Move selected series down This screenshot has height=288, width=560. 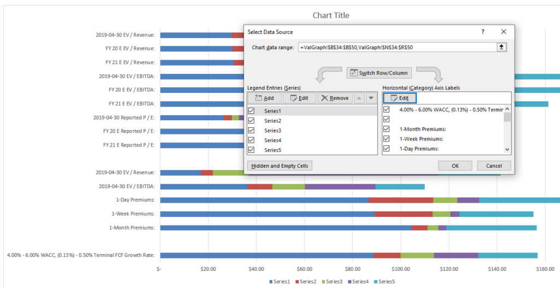click(371, 98)
